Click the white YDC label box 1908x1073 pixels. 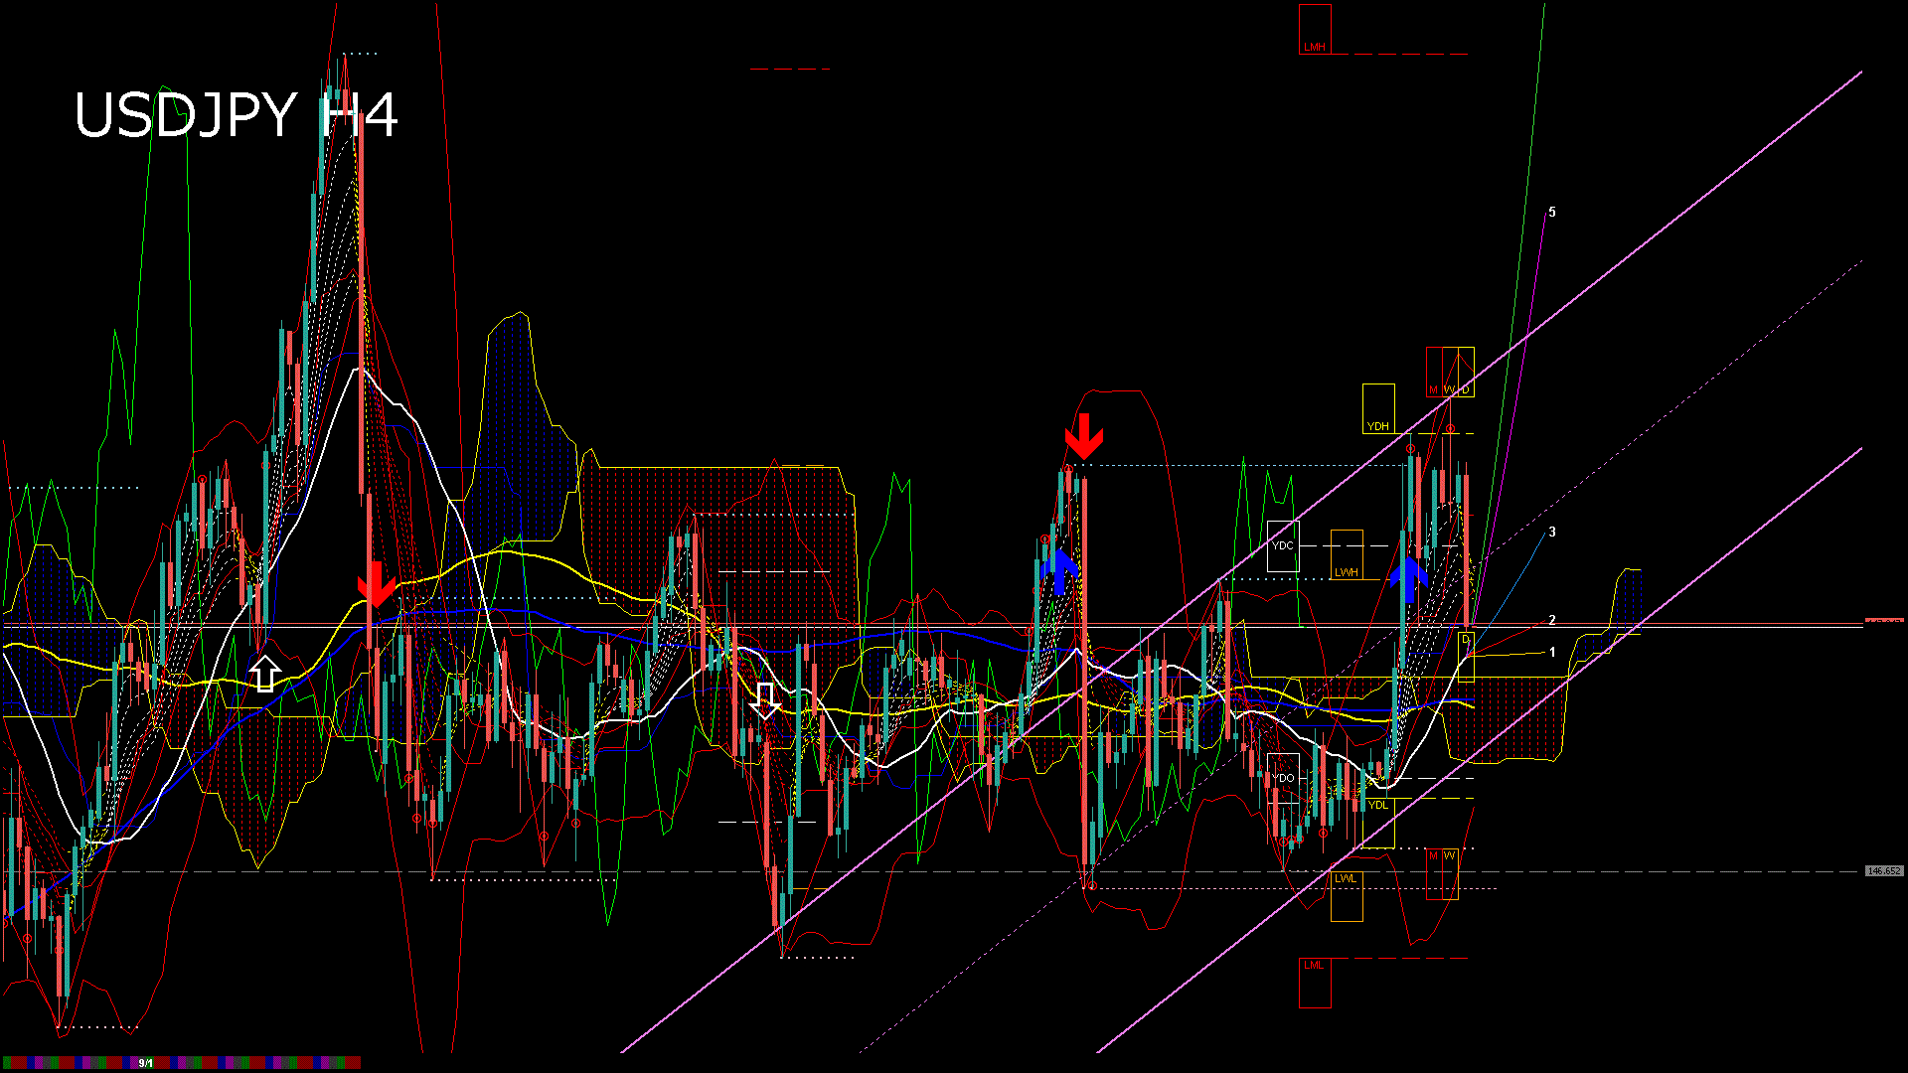1283,546
